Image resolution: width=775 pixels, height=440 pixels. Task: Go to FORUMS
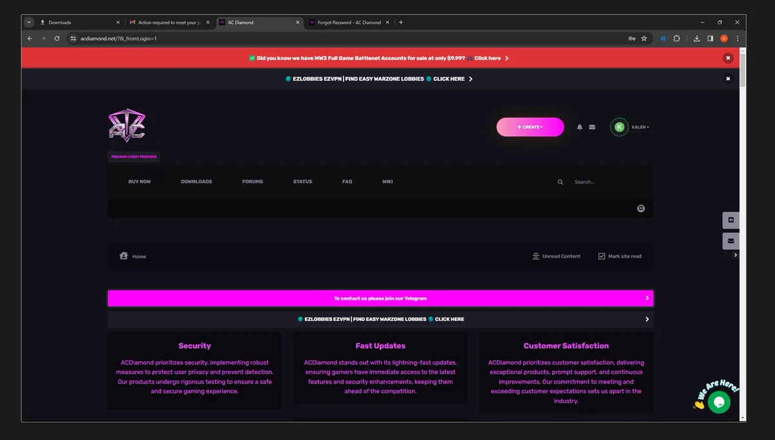point(253,182)
